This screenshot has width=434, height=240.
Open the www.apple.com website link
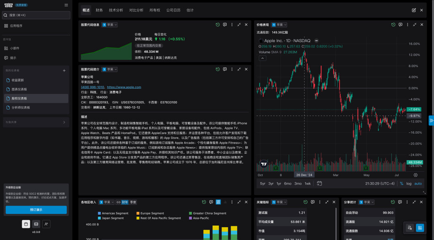tap(124, 87)
